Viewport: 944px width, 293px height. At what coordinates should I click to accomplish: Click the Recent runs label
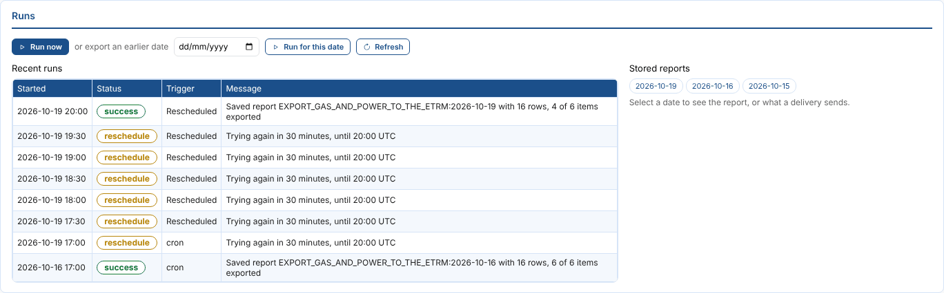[x=37, y=69]
